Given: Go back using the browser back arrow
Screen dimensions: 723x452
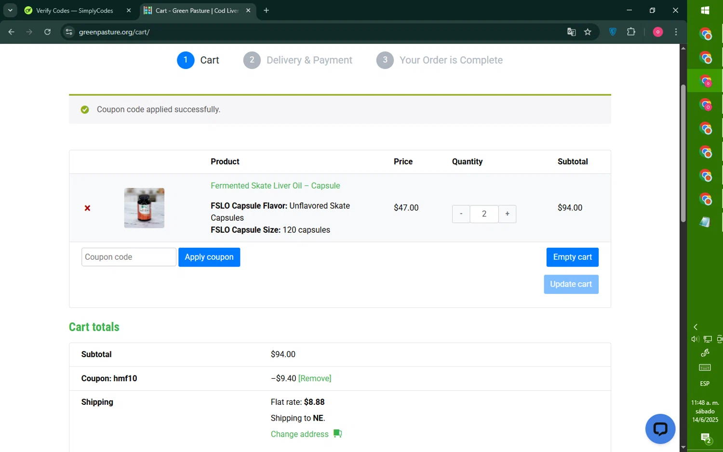Looking at the screenshot, I should [12, 32].
